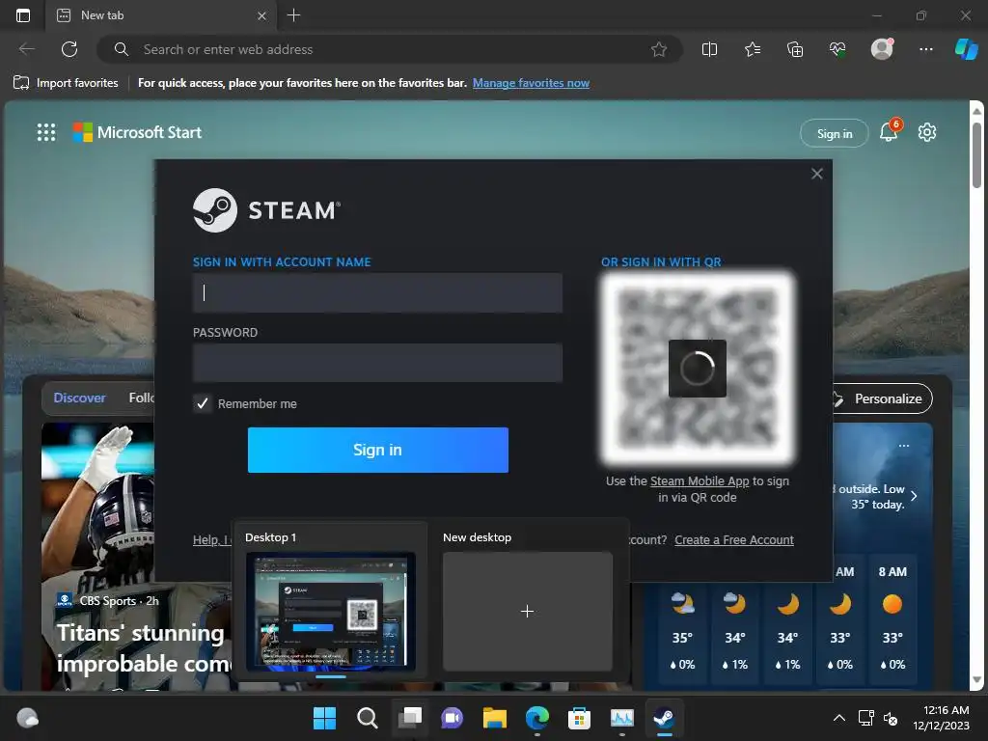Expand weather forecast details chevron
Viewport: 988px width, 741px height.
pyautogui.click(x=915, y=496)
